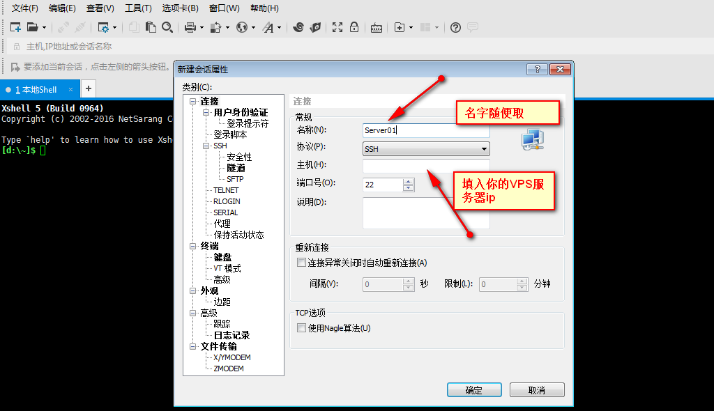Collapse the 连接 tree node
Image resolution: width=714 pixels, height=411 pixels.
tap(192, 101)
